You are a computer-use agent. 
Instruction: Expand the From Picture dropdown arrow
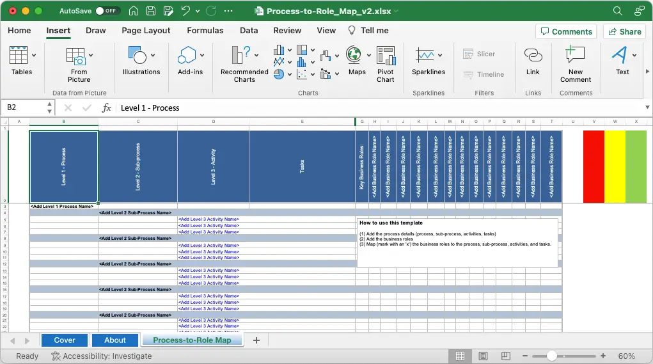91,55
